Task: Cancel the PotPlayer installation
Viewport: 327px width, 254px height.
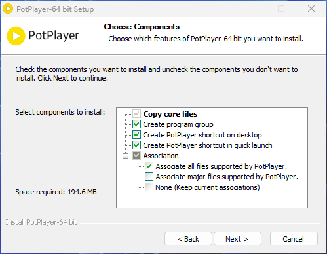Action: click(x=294, y=239)
